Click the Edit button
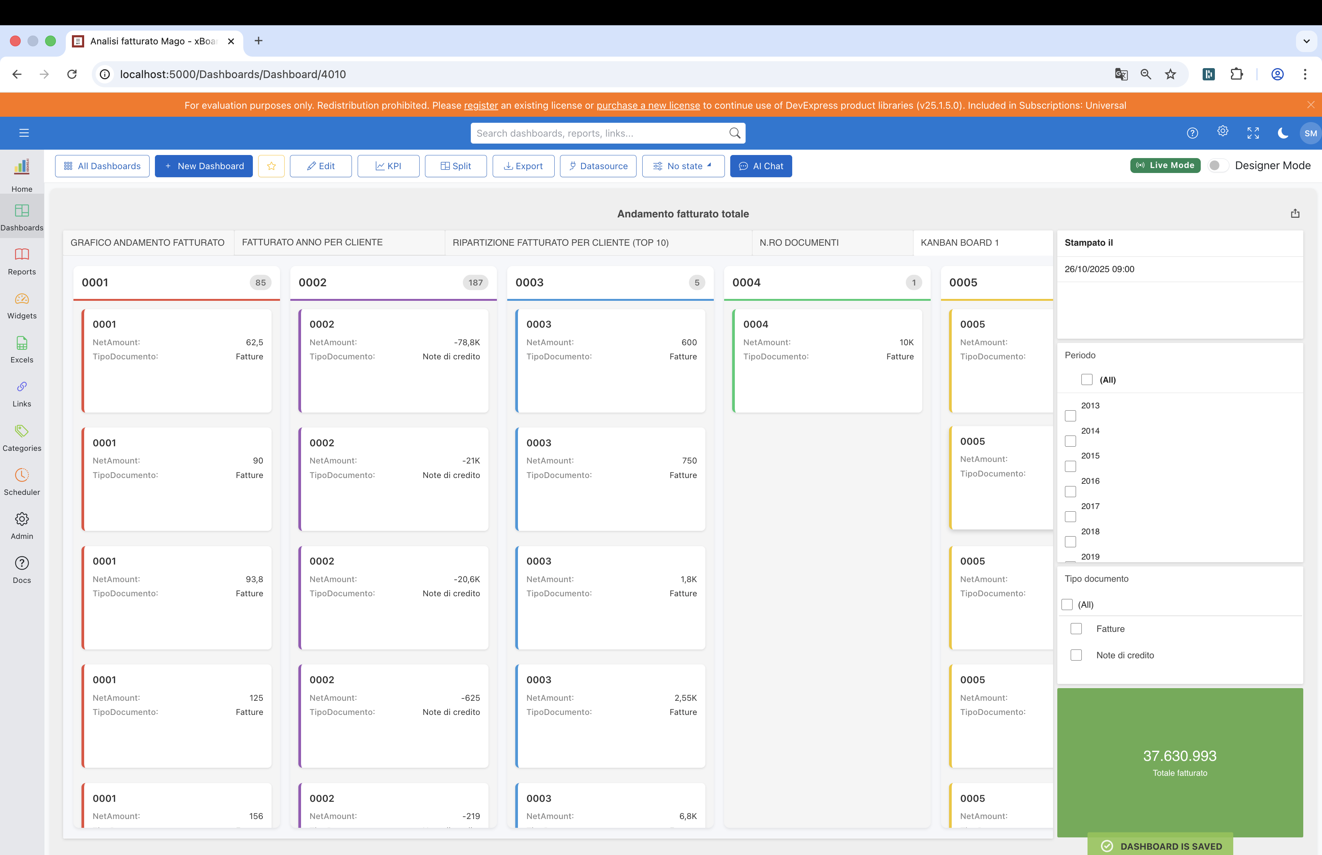The width and height of the screenshot is (1322, 855). click(321, 166)
